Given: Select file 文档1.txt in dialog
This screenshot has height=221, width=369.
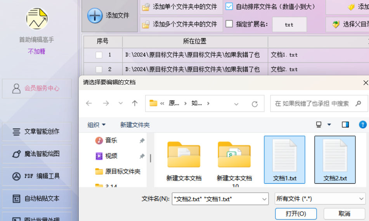Looking at the screenshot, I should coord(284,160).
